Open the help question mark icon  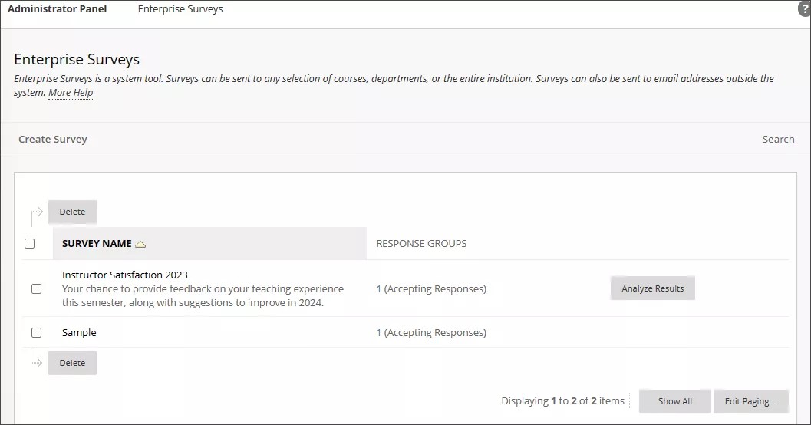[804, 9]
